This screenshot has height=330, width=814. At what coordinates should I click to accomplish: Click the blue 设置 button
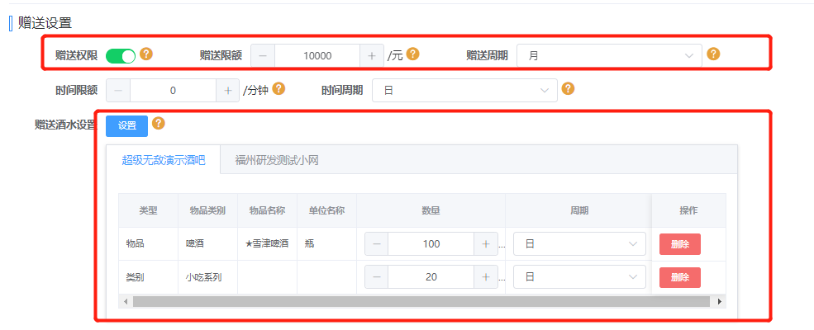pyautogui.click(x=126, y=126)
